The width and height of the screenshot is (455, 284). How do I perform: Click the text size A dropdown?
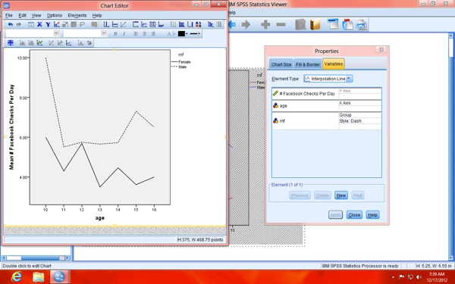[x=171, y=33]
